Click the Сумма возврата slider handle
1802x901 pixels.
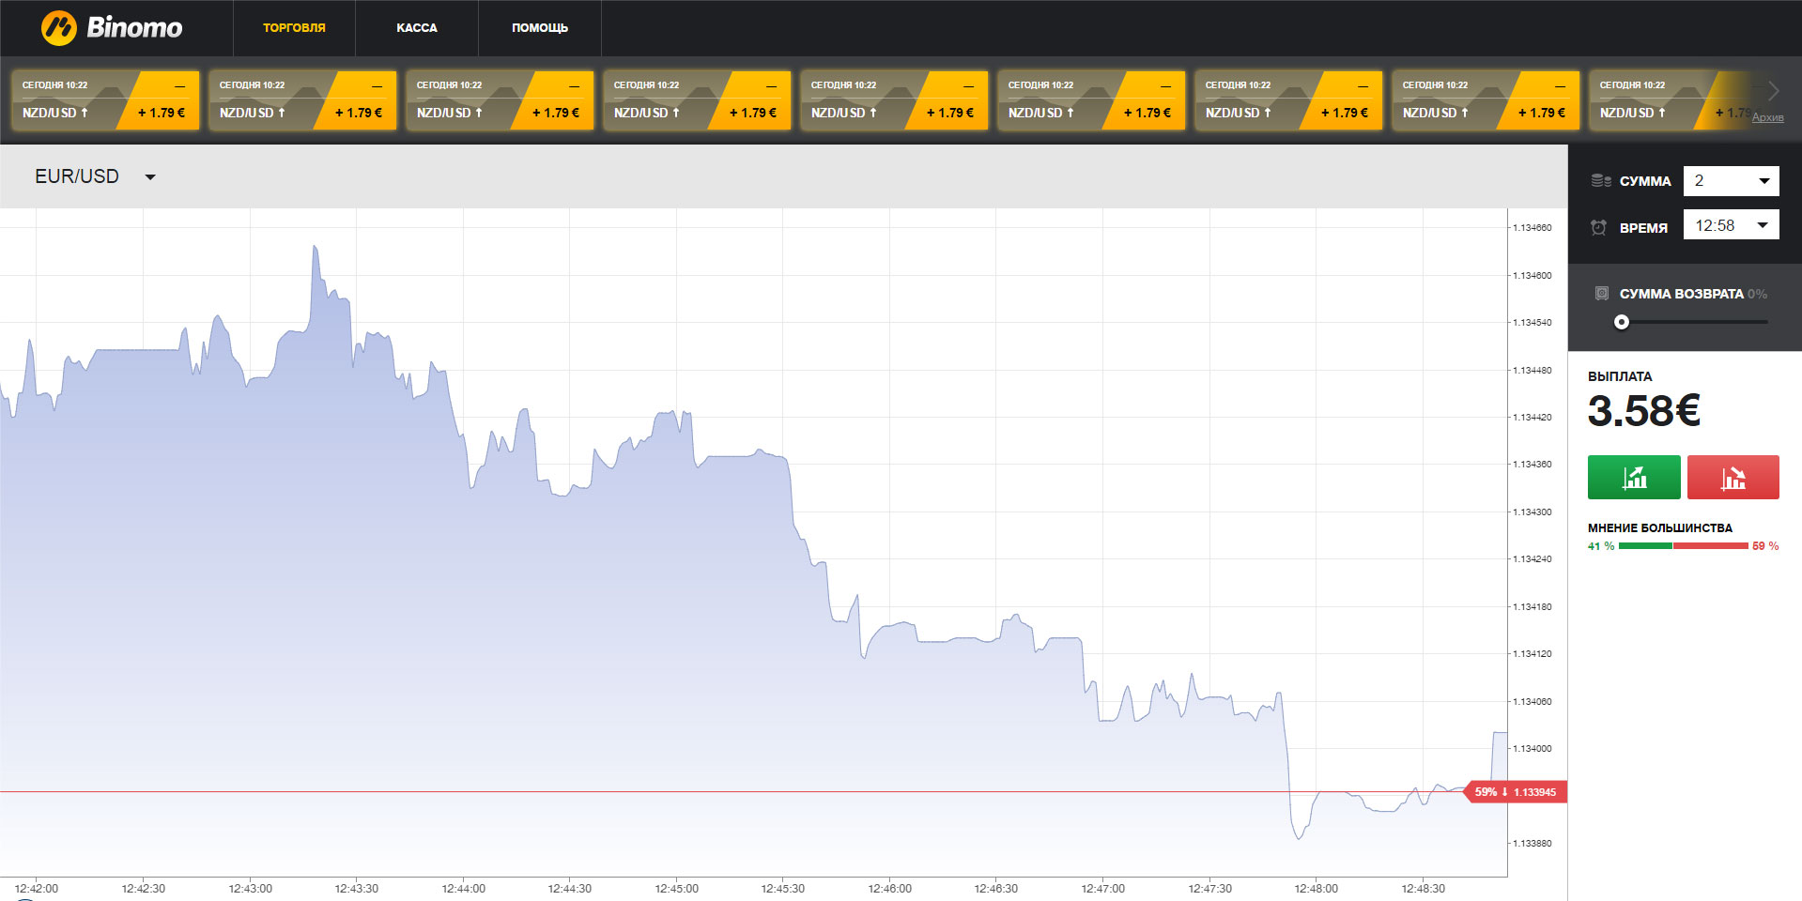point(1622,322)
